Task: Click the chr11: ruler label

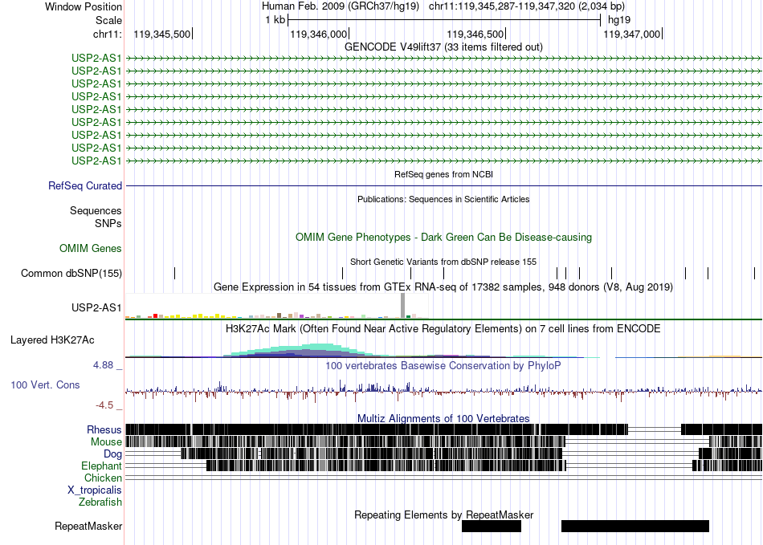Action: pos(107,34)
